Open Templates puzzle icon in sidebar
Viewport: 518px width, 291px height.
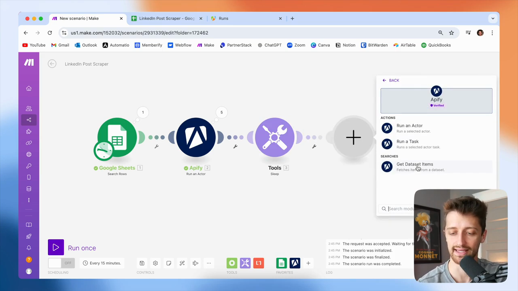tap(29, 131)
